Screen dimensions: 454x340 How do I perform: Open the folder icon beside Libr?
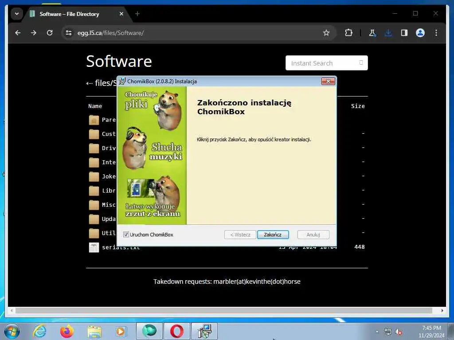[x=94, y=191]
